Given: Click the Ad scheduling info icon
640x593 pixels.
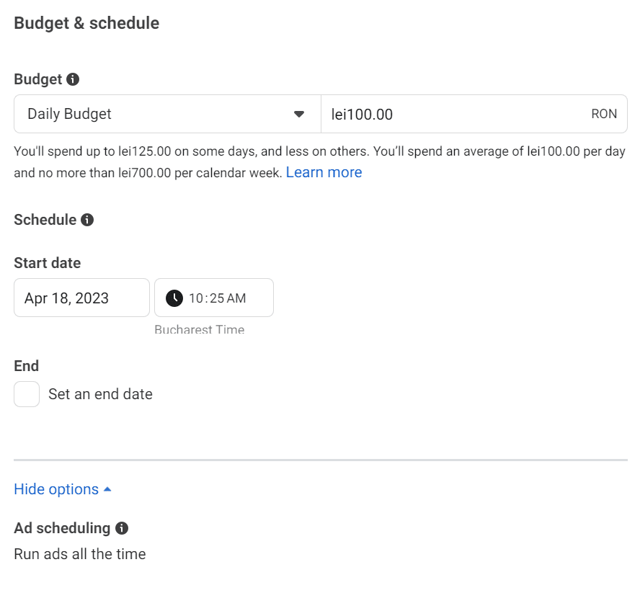Looking at the screenshot, I should pyautogui.click(x=123, y=528).
